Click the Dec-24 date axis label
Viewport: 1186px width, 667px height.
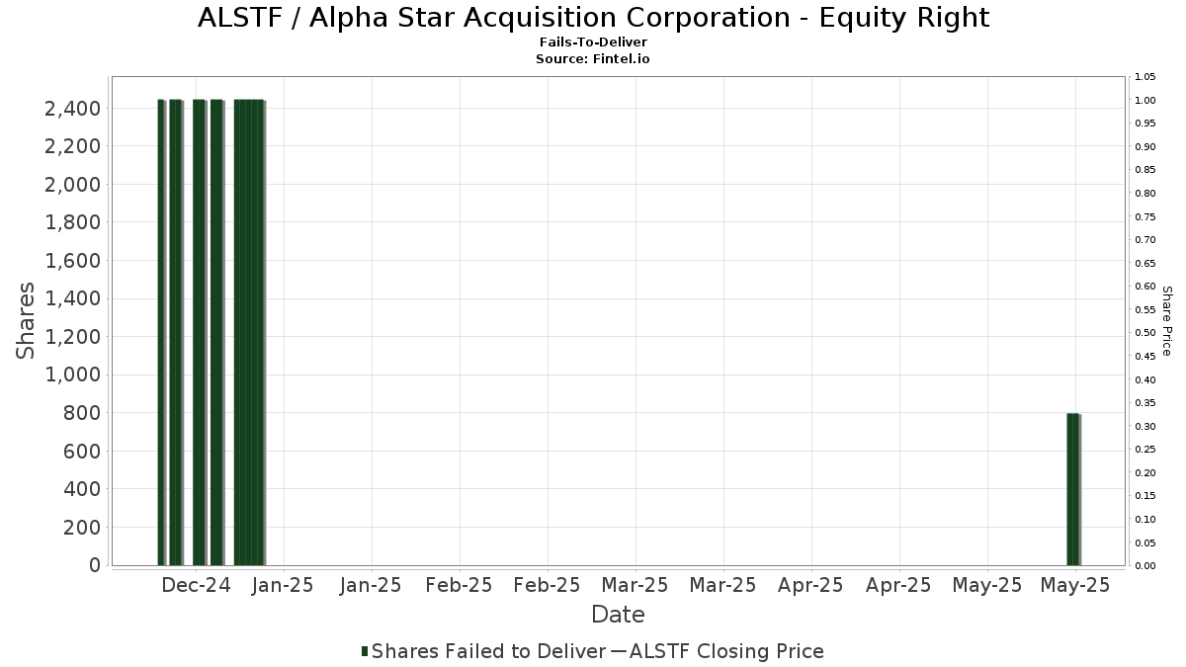(196, 585)
